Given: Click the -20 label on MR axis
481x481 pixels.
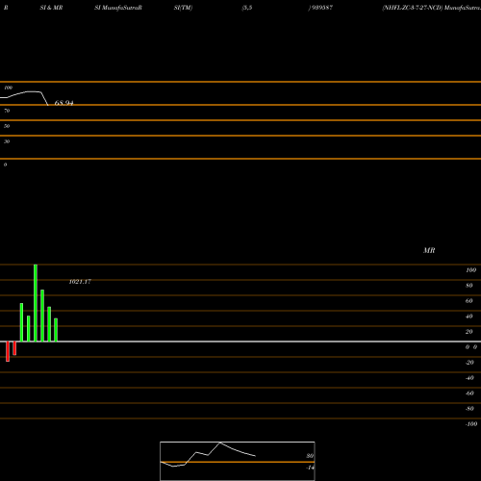Looking at the screenshot, I should click(469, 363).
